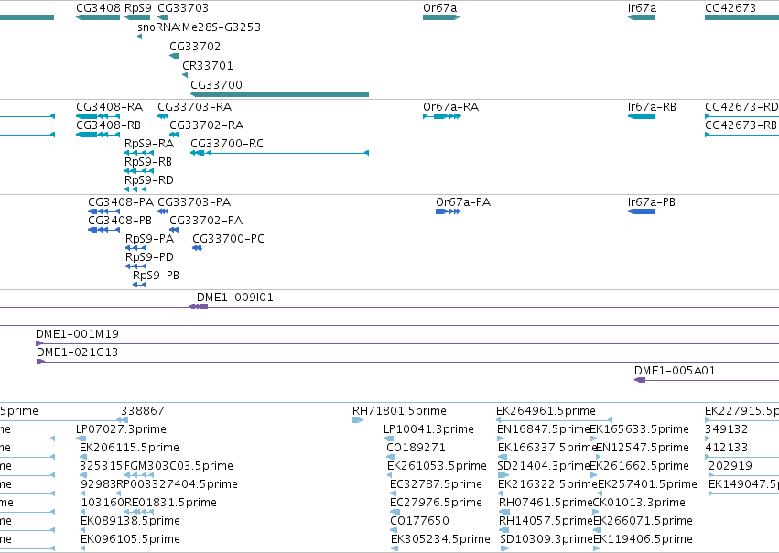Select the CO189271 EST label
This screenshot has width=779, height=553.
(x=416, y=448)
